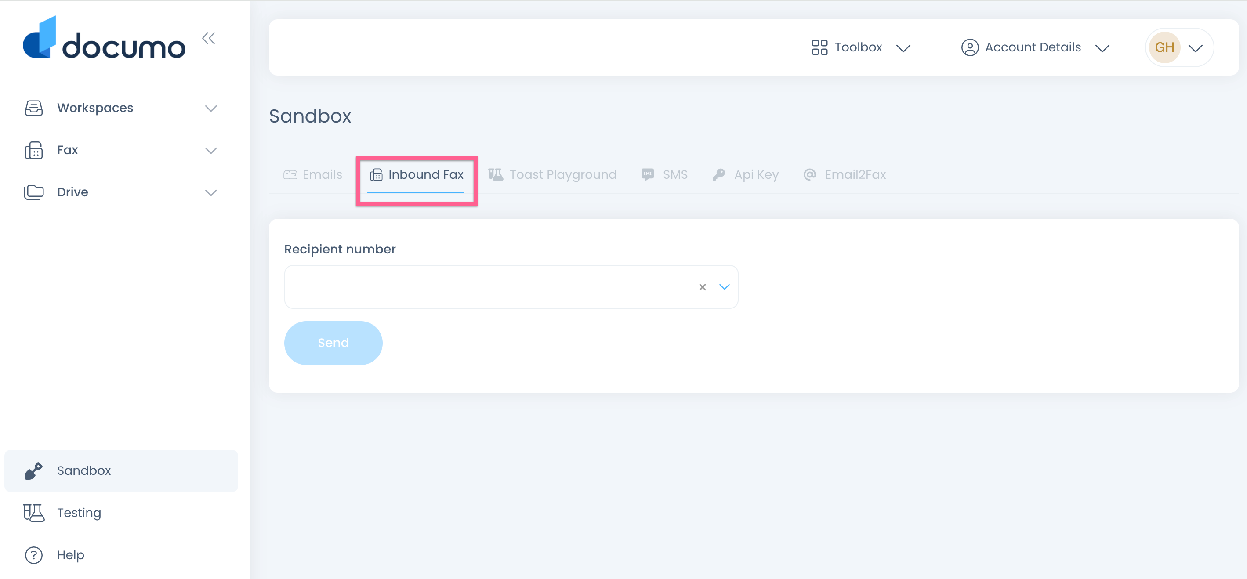Switch to the Emails tab
Viewport: 1247px width, 579px height.
pos(322,174)
